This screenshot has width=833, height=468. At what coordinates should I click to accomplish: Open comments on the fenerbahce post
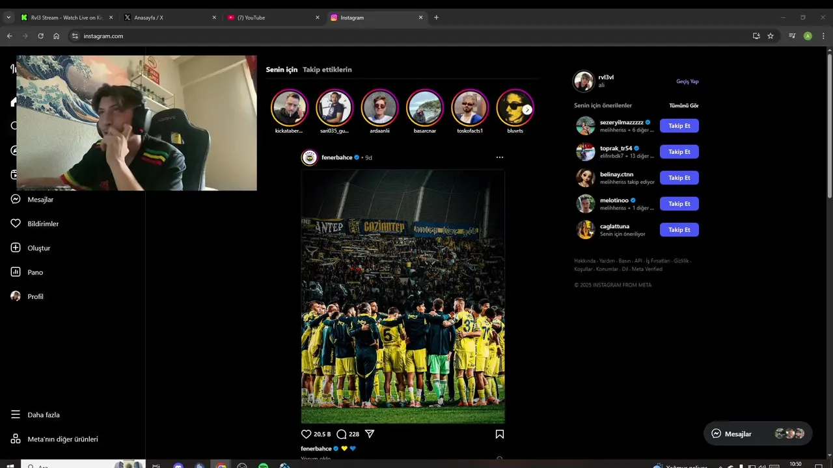(341, 434)
